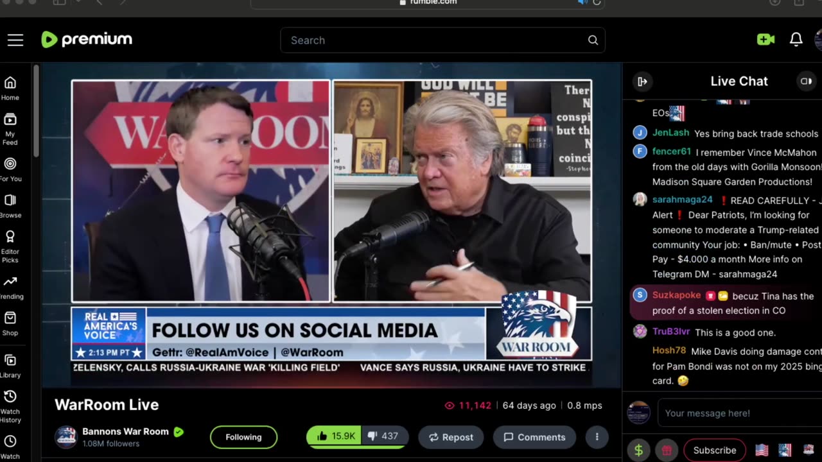Click the '0.8 mps' stat

584,406
